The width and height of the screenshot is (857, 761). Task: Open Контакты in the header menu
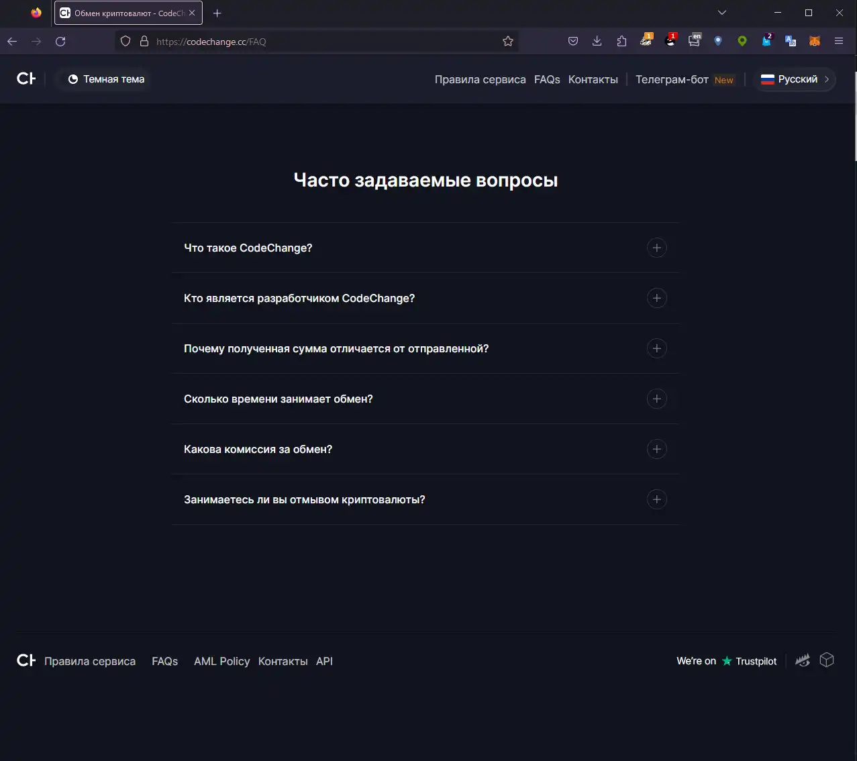(593, 79)
